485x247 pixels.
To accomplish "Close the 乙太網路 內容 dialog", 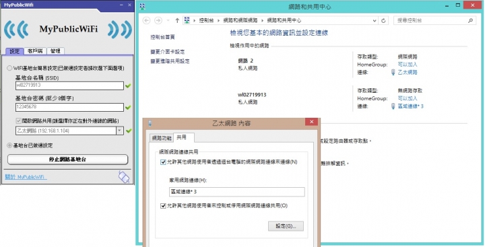I will pyautogui.click(x=311, y=122).
